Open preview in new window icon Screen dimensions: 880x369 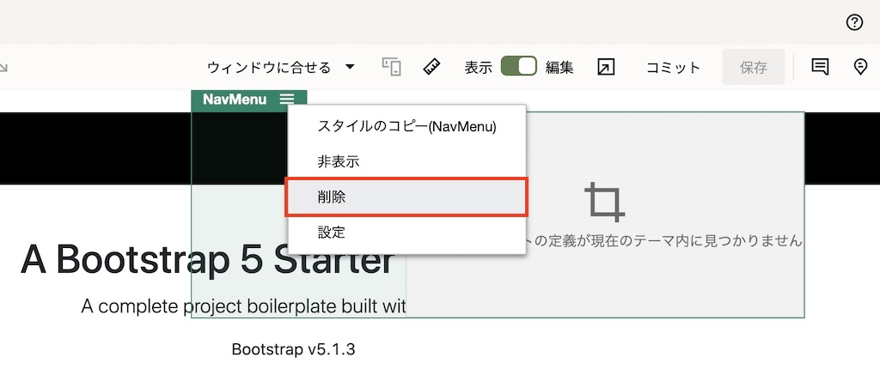pyautogui.click(x=606, y=67)
